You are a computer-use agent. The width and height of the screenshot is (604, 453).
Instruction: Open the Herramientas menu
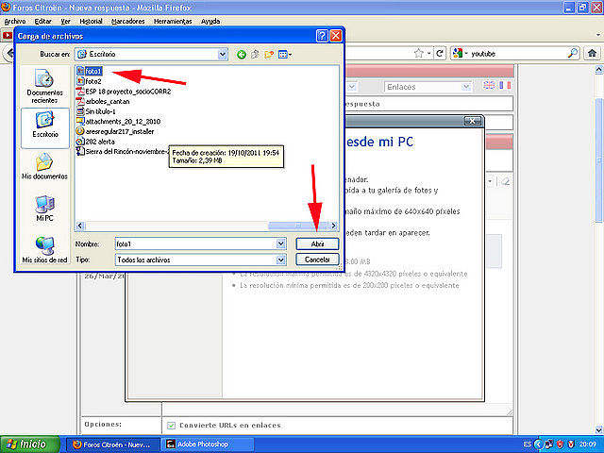pyautogui.click(x=173, y=21)
